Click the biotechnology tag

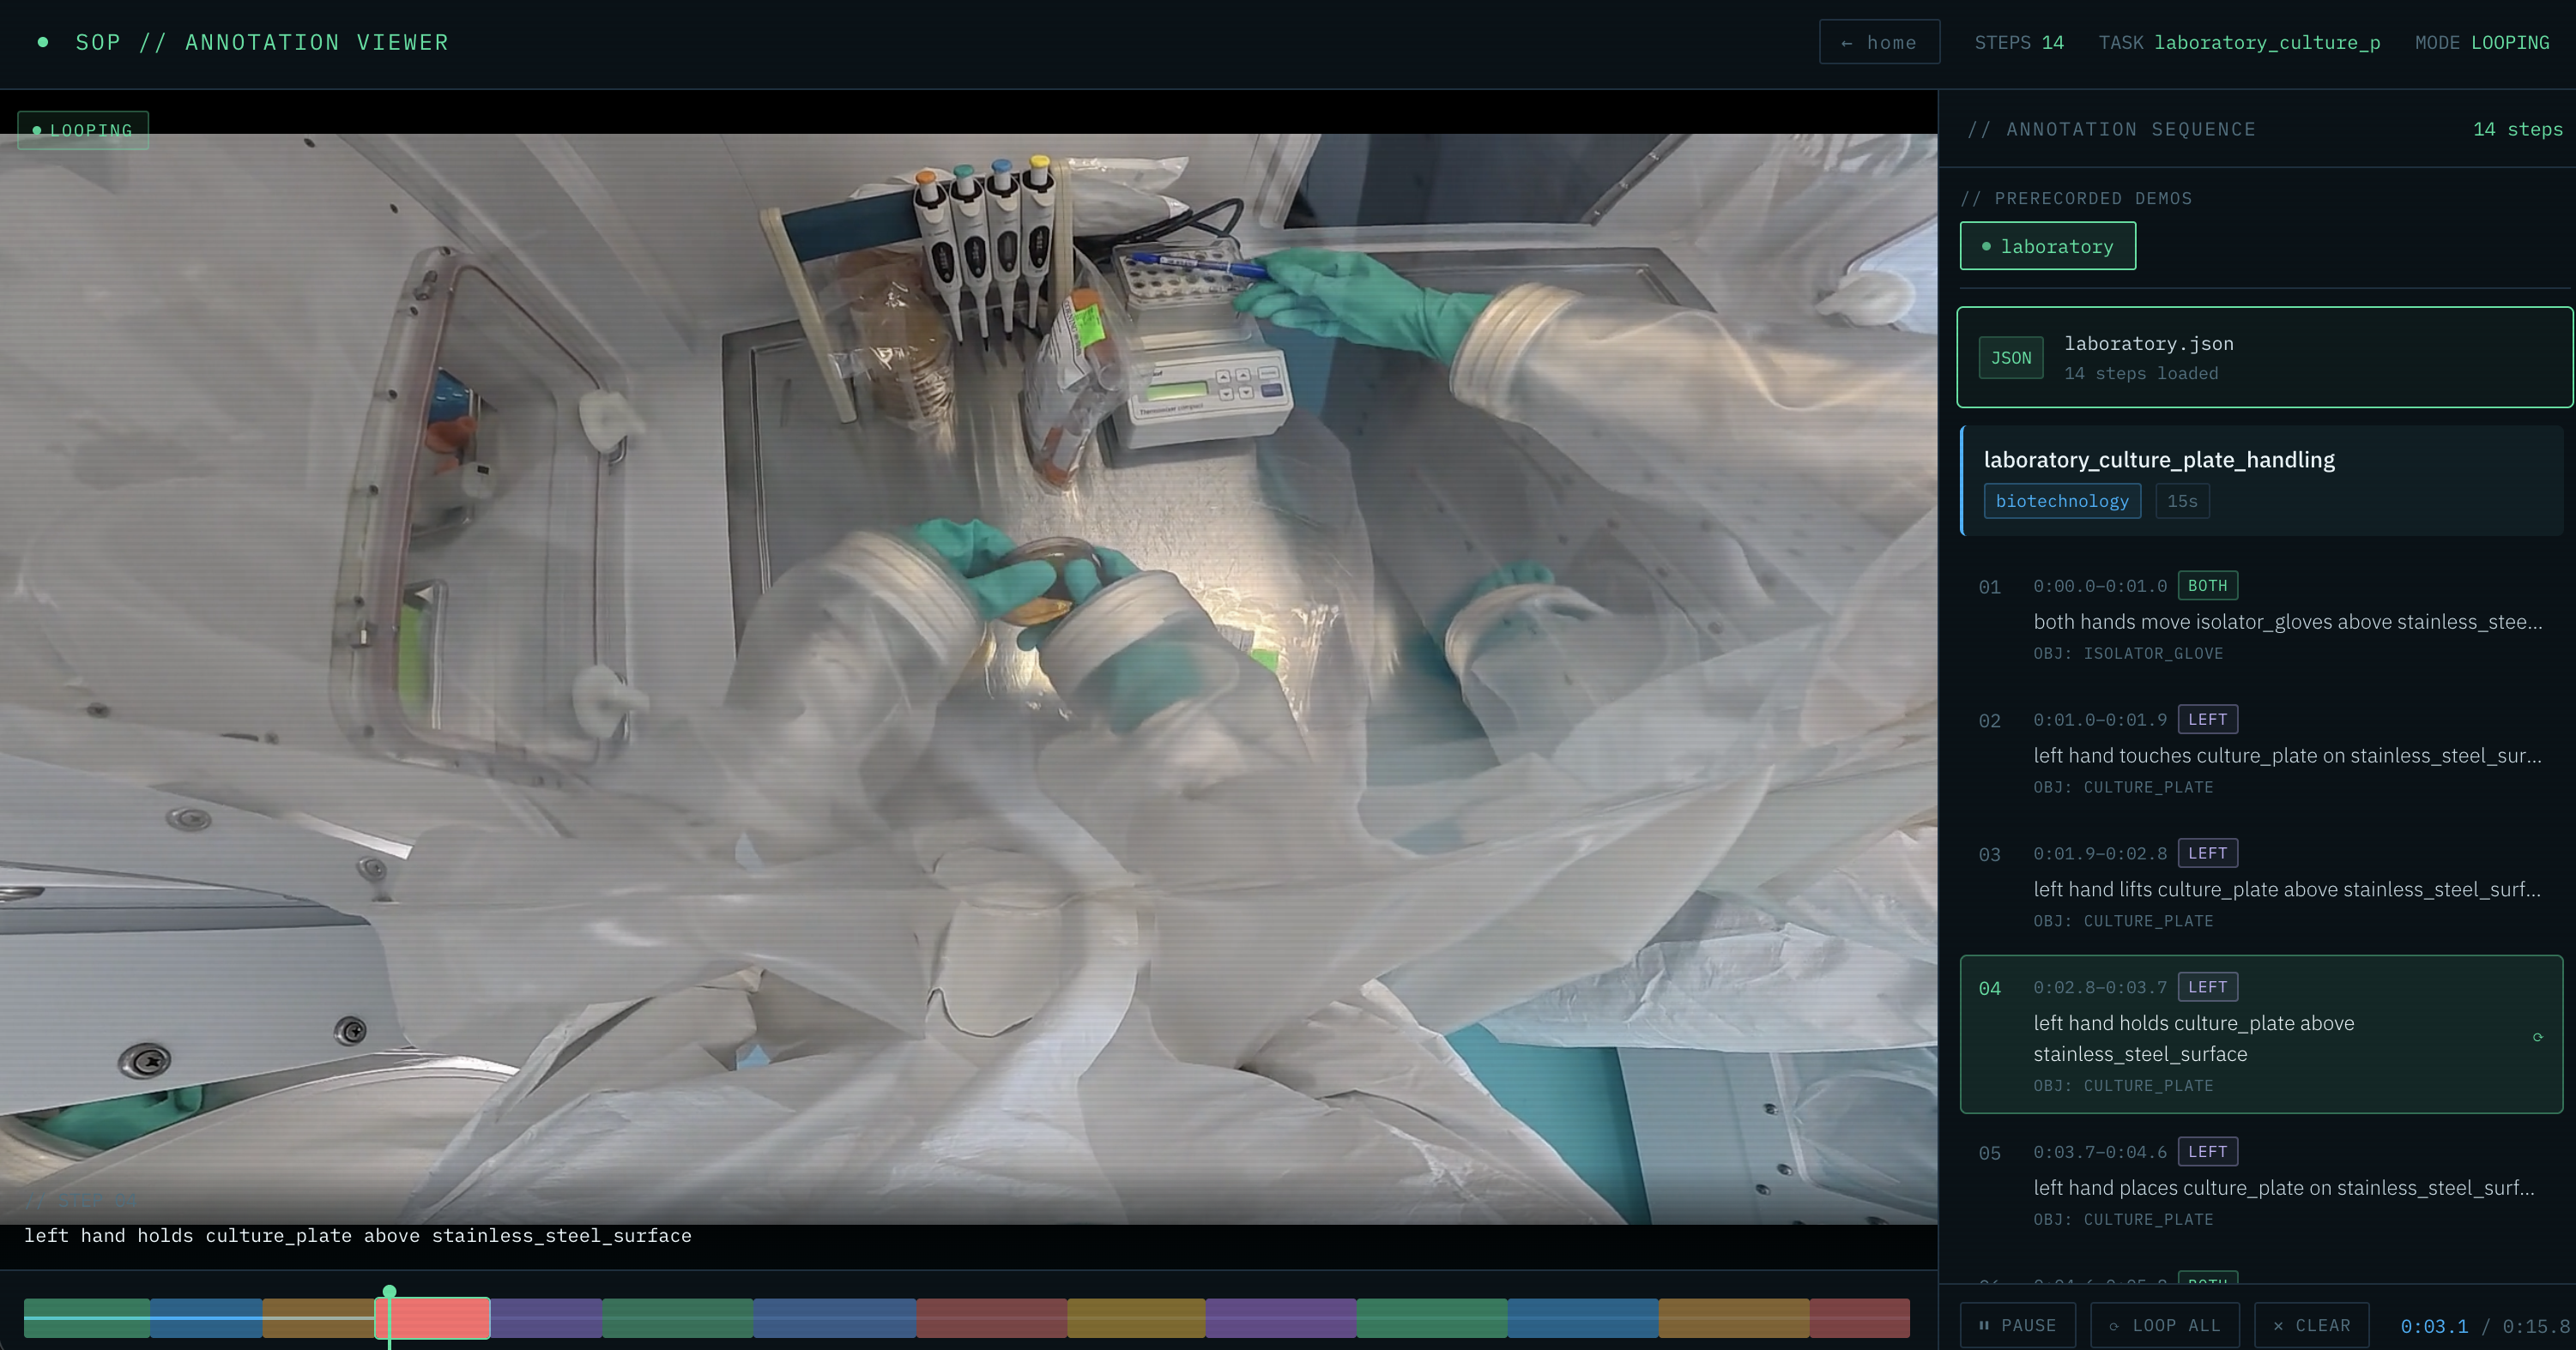[2062, 501]
